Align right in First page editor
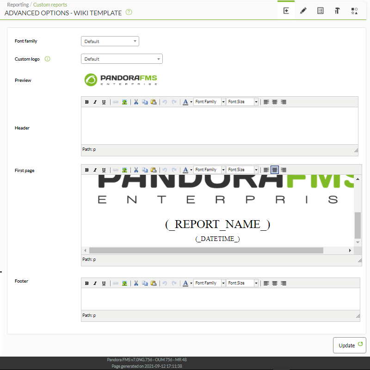This screenshot has width=370, height=370. tap(284, 170)
